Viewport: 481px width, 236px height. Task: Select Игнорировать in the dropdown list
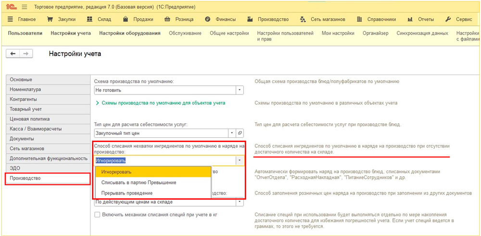click(x=116, y=172)
